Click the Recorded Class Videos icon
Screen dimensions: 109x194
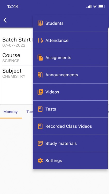coord(40,126)
